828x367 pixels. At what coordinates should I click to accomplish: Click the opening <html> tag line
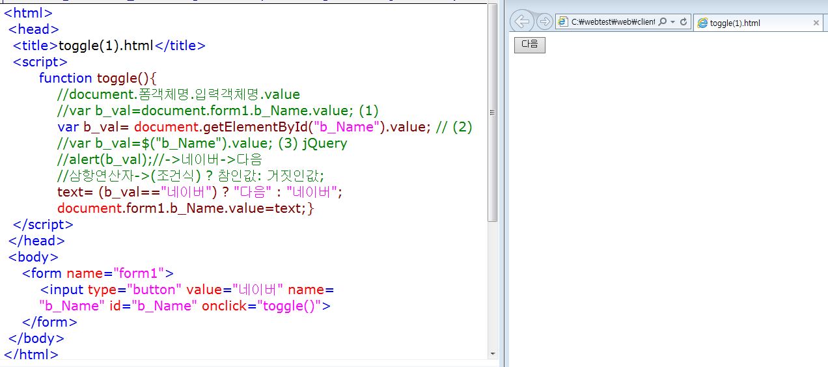click(x=28, y=13)
